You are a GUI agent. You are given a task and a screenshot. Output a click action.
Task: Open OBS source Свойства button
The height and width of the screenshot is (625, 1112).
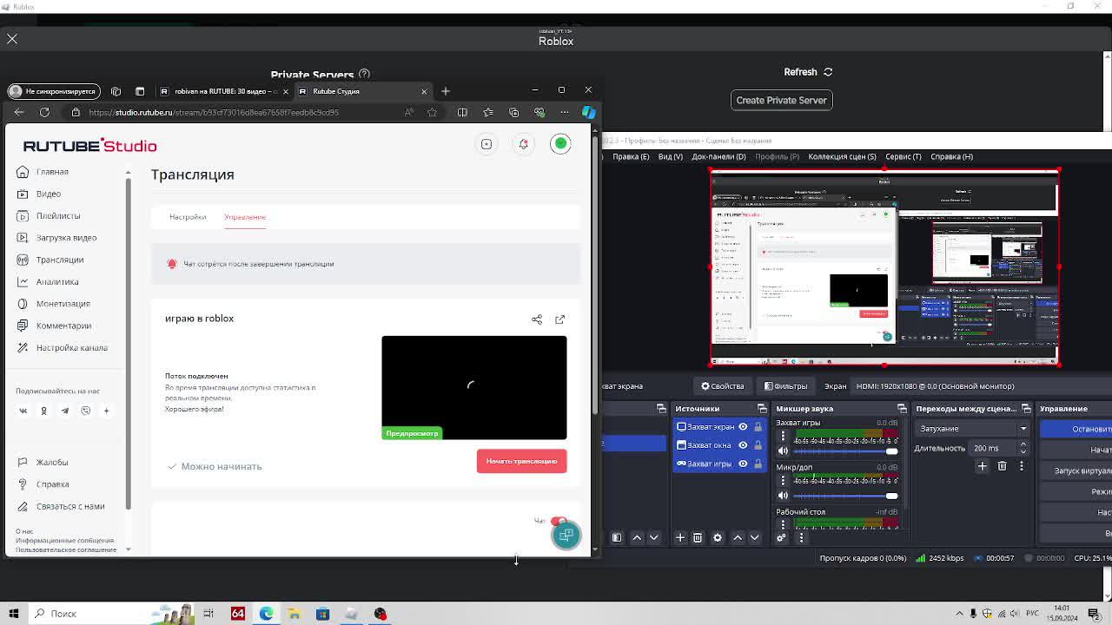(x=723, y=386)
